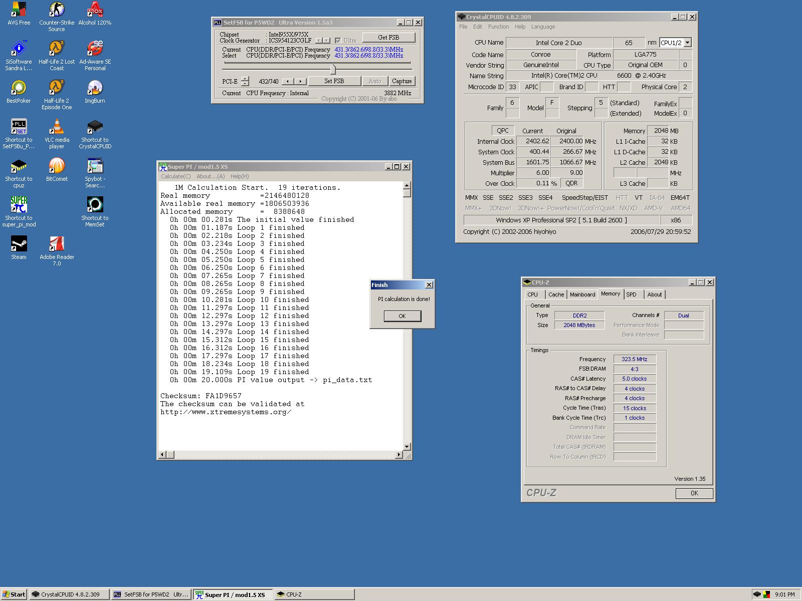Click the FSB left arrow button next to 432/740
The width and height of the screenshot is (802, 601).
pos(288,81)
